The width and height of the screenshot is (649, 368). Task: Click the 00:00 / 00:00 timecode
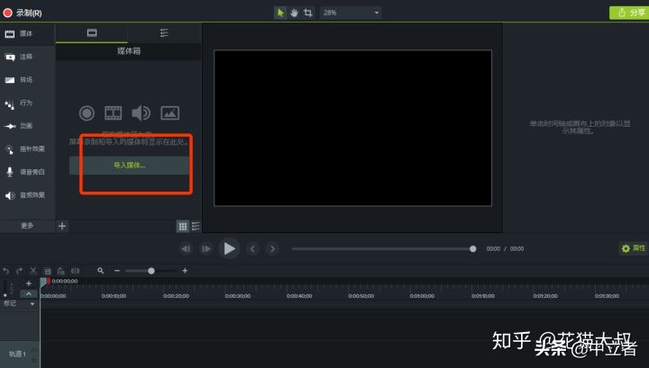505,248
